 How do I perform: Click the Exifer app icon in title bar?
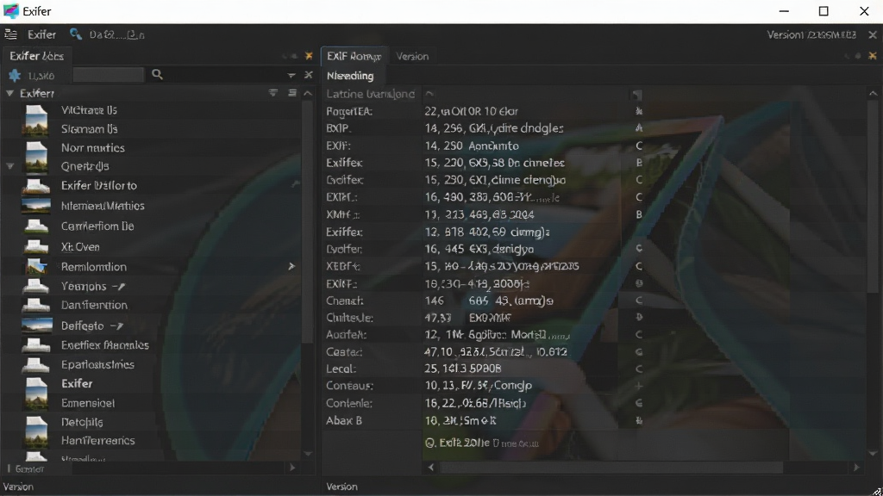[10, 11]
